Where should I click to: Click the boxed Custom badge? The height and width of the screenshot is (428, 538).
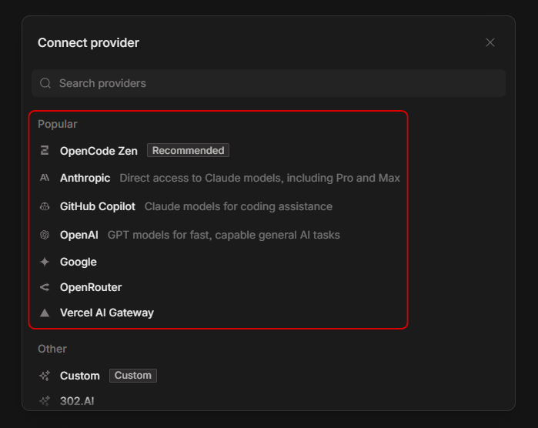133,376
